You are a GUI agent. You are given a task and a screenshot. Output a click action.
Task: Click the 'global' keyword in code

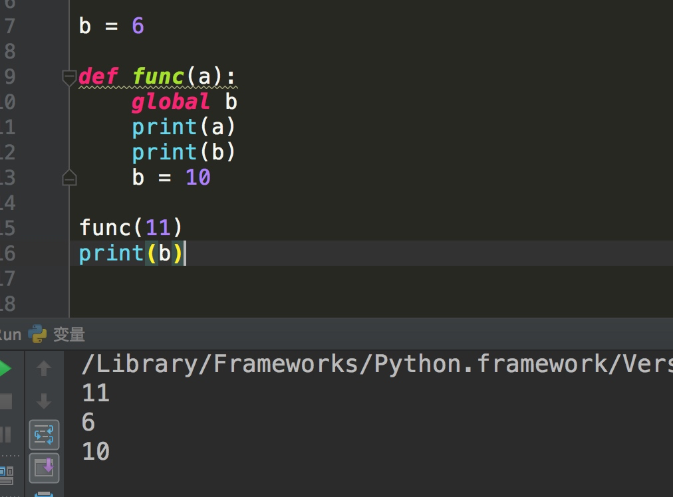tap(170, 102)
